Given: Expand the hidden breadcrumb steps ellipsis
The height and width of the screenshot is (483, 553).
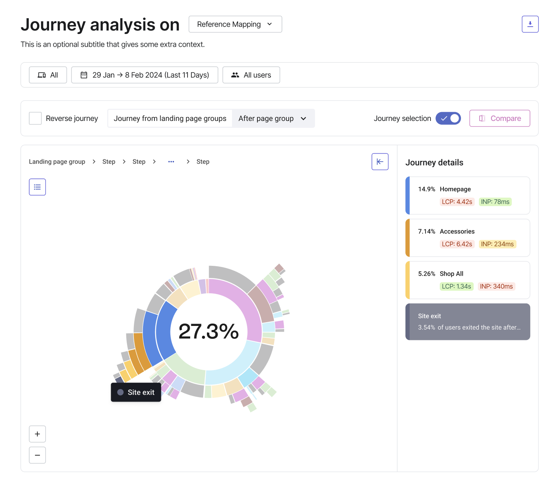Looking at the screenshot, I should coord(171,161).
